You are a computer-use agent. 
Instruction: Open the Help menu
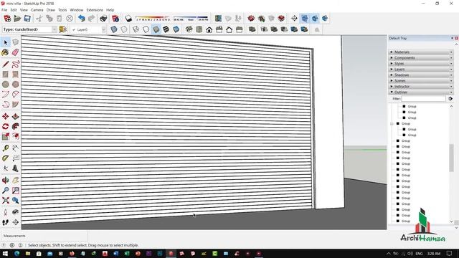[110, 10]
